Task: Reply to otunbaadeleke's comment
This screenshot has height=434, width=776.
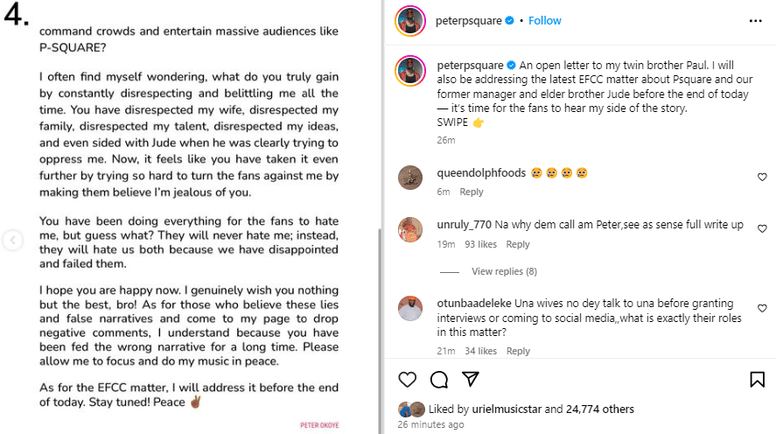Action: tap(518, 351)
